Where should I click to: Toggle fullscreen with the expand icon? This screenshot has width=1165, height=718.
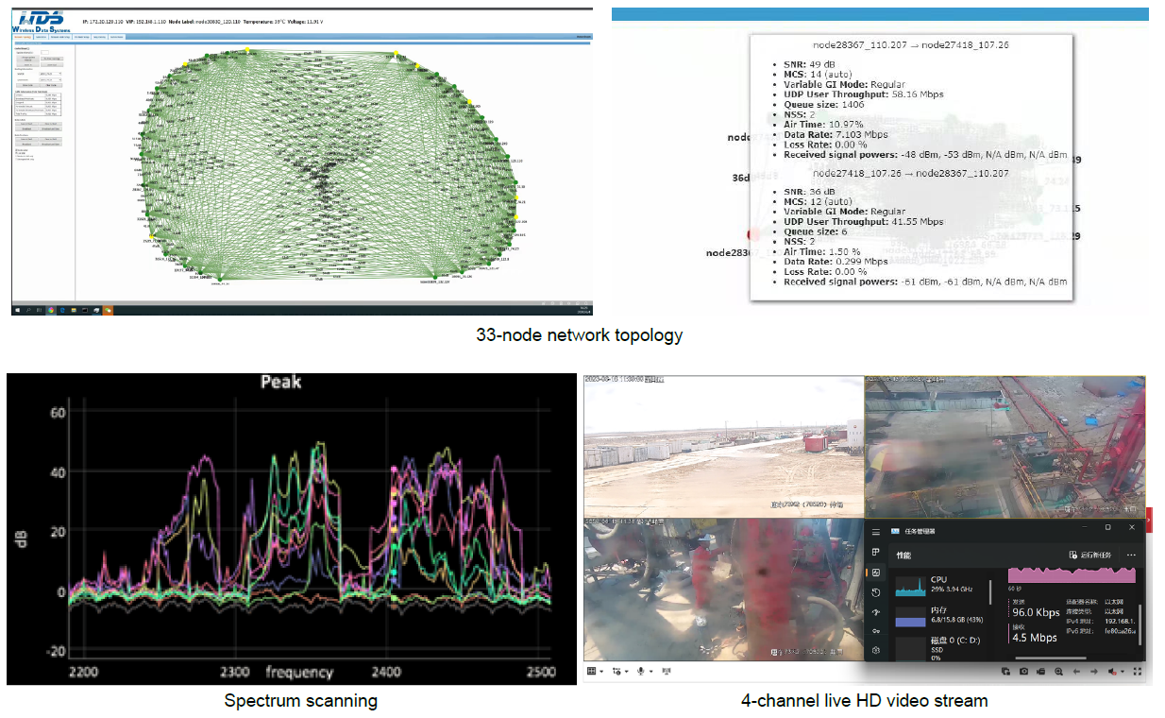[1138, 669]
